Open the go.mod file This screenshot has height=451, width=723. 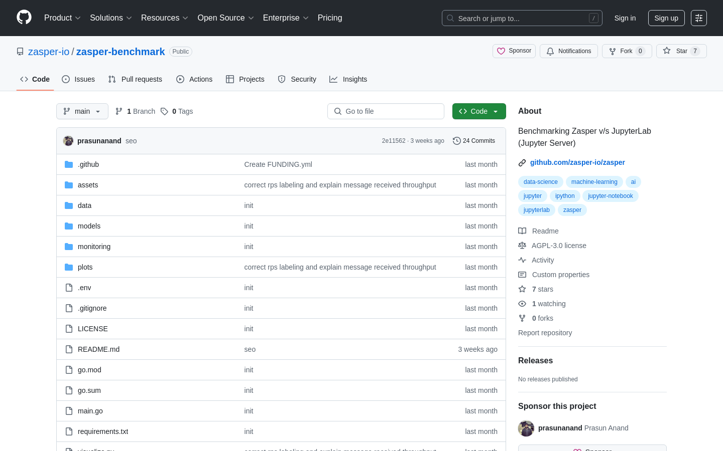89,370
